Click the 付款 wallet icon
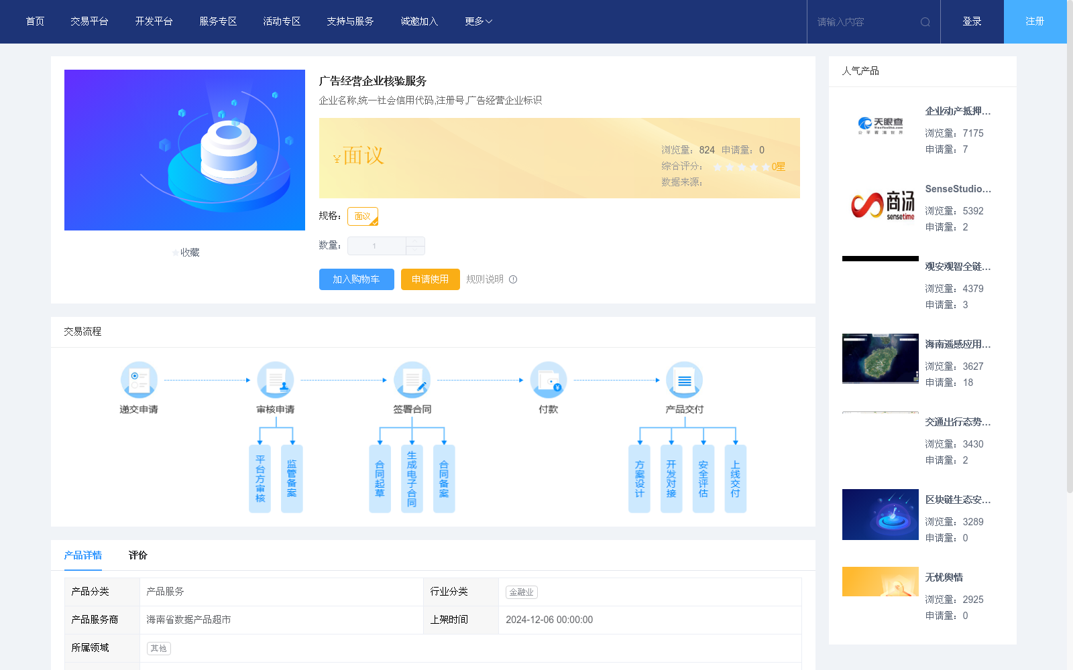This screenshot has width=1073, height=670. (x=549, y=380)
